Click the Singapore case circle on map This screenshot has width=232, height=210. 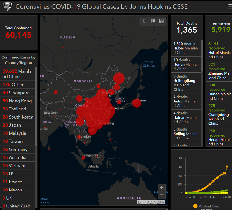tap(83, 158)
